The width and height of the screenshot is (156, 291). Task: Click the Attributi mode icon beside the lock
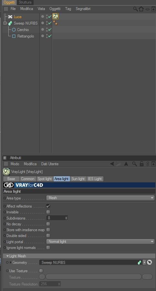(x=148, y=164)
